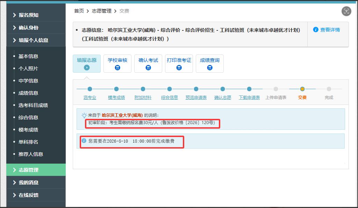Go to the 选专业 step link
This screenshot has width=358, height=208.
pyautogui.click(x=90, y=98)
